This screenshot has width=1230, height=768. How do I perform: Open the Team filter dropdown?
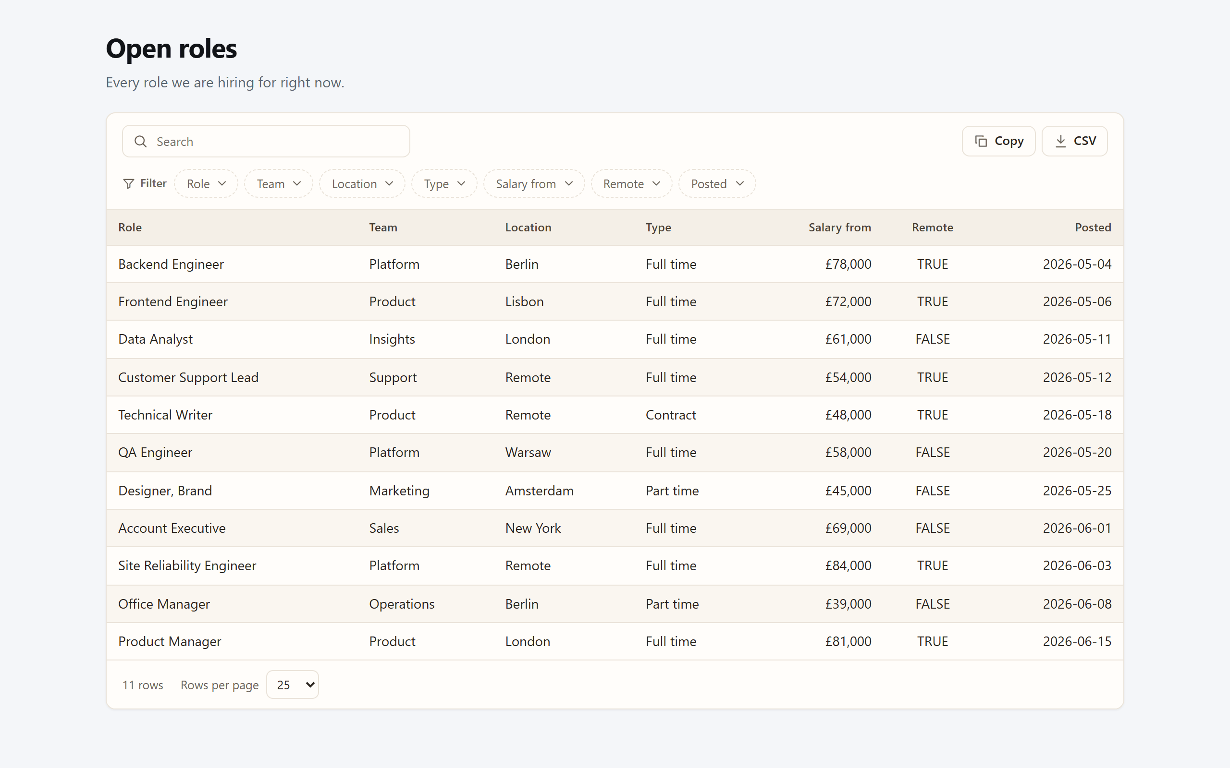(279, 184)
